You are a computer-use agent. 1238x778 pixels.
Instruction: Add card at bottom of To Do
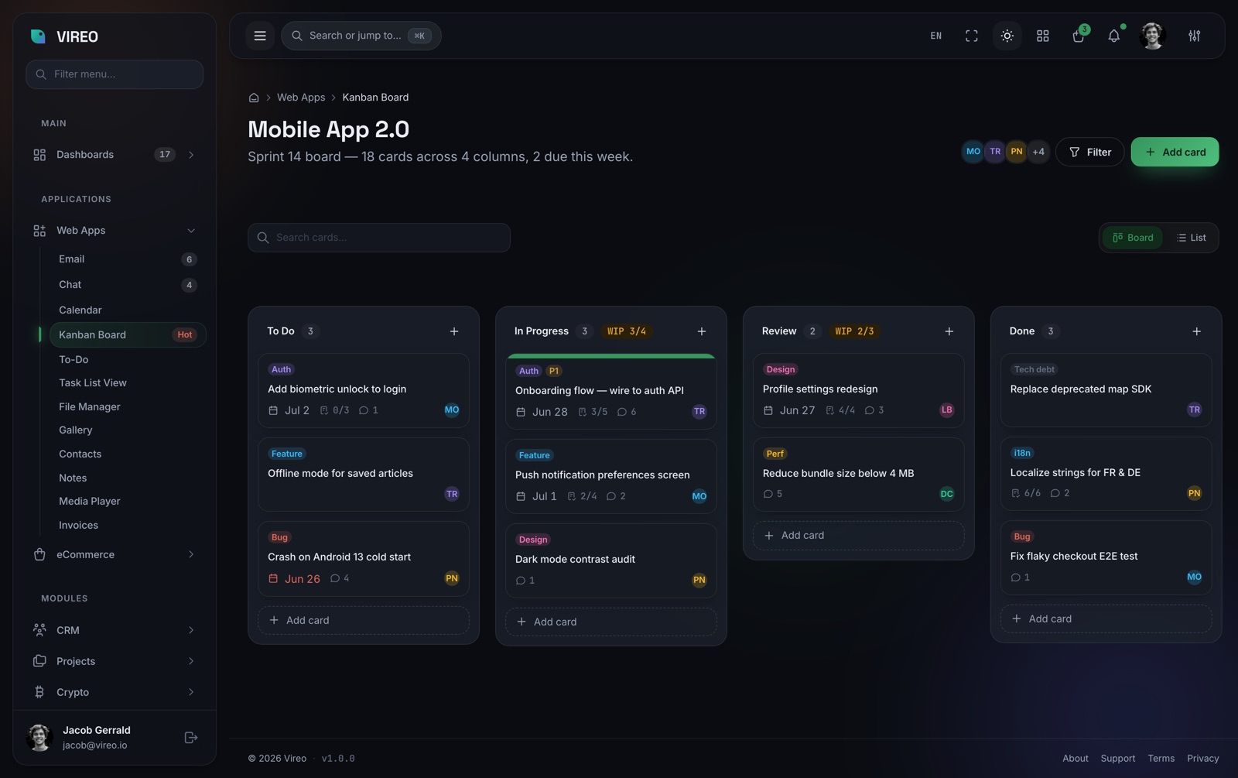click(364, 620)
